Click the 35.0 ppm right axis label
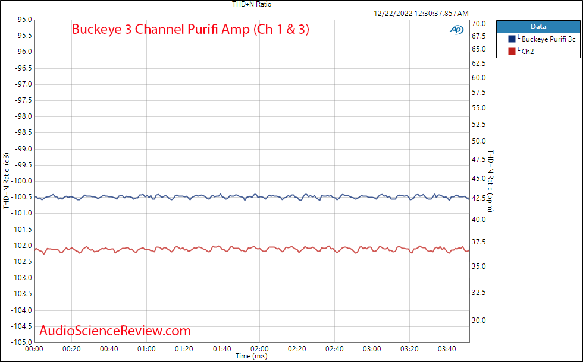The image size is (583, 362). [x=478, y=266]
